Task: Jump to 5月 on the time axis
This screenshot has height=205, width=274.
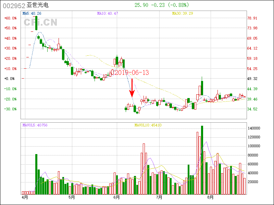Action: coord(72,197)
